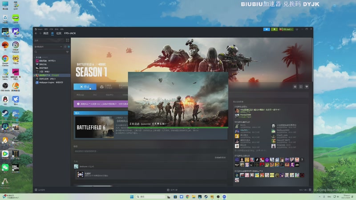The image size is (356, 200).
Task: Open the EA app desktop icon
Action: coord(5,47)
